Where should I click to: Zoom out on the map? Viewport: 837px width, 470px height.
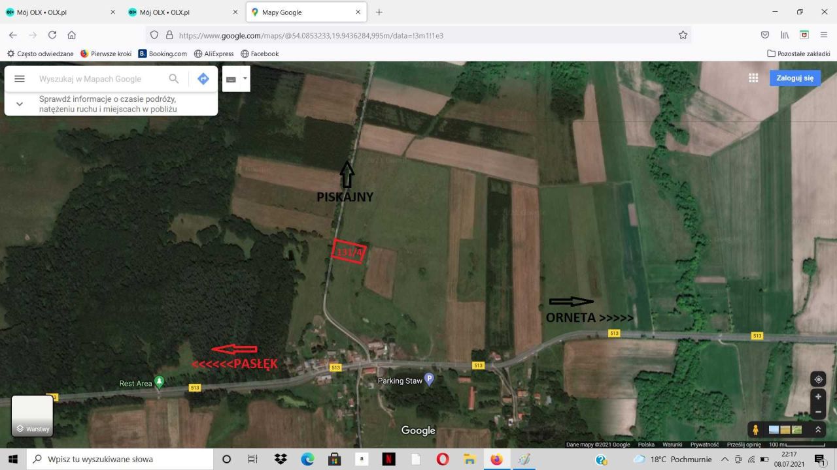coord(818,412)
